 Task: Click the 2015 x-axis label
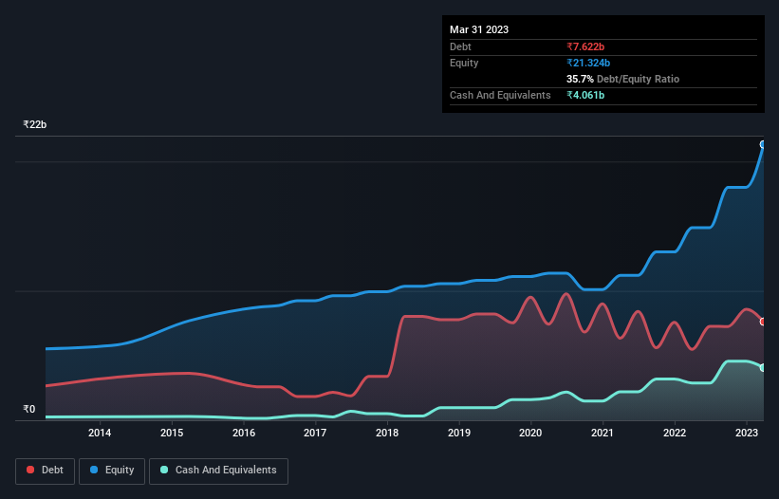(x=172, y=433)
